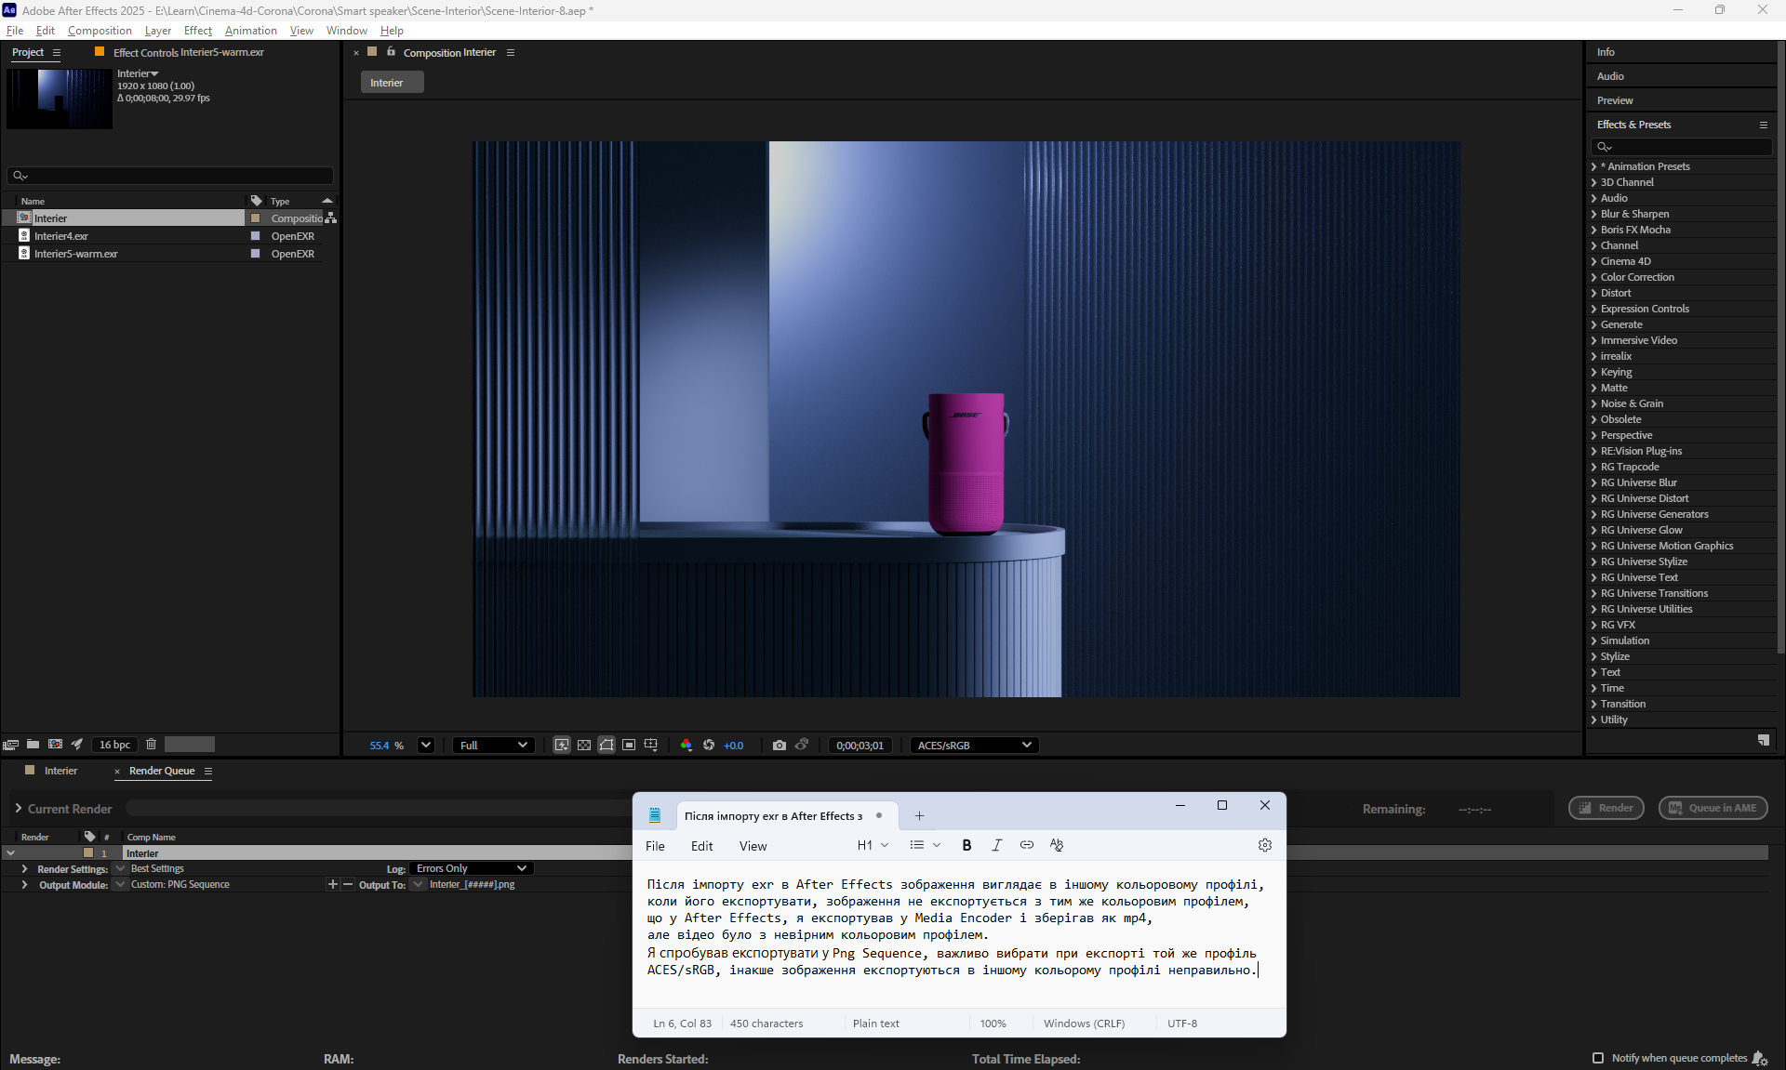The width and height of the screenshot is (1786, 1070).
Task: Click the Interier_[#####].png output link
Action: click(x=472, y=885)
